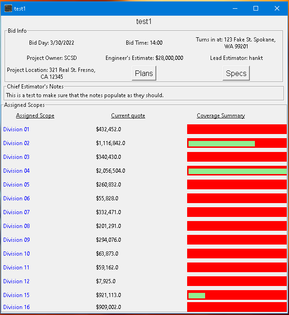The height and width of the screenshot is (315, 289).
Task: Click the Division 08 red coverage bar
Action: tap(237, 226)
